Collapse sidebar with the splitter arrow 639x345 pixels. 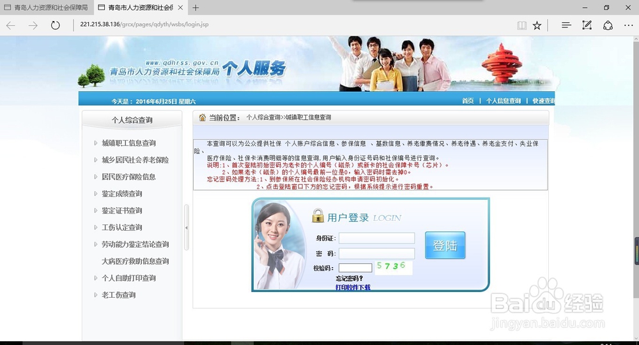click(x=186, y=228)
